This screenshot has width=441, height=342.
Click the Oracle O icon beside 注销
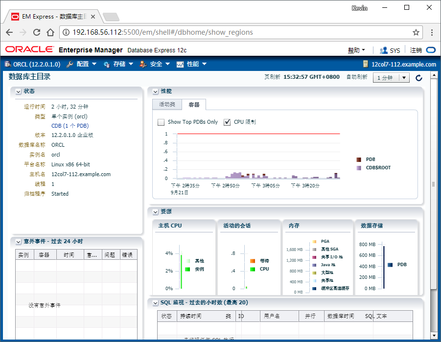(431, 50)
